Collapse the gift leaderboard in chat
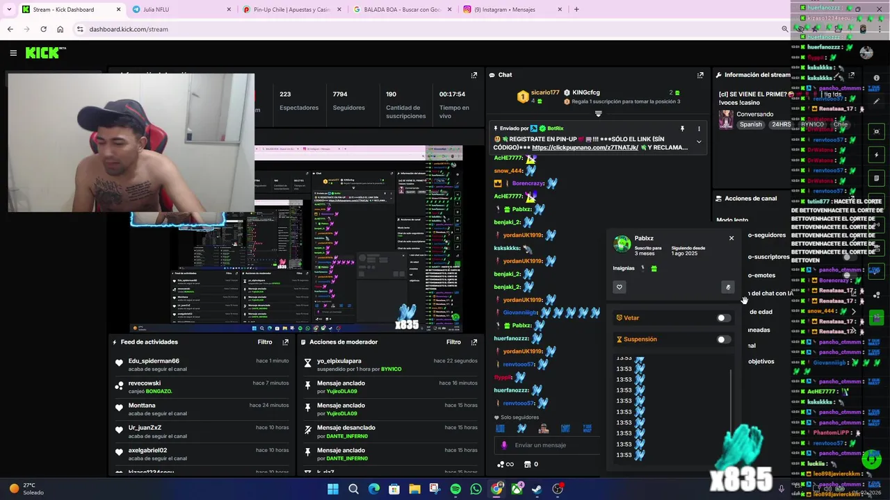Screen dimensions: 890x500 click(598, 114)
